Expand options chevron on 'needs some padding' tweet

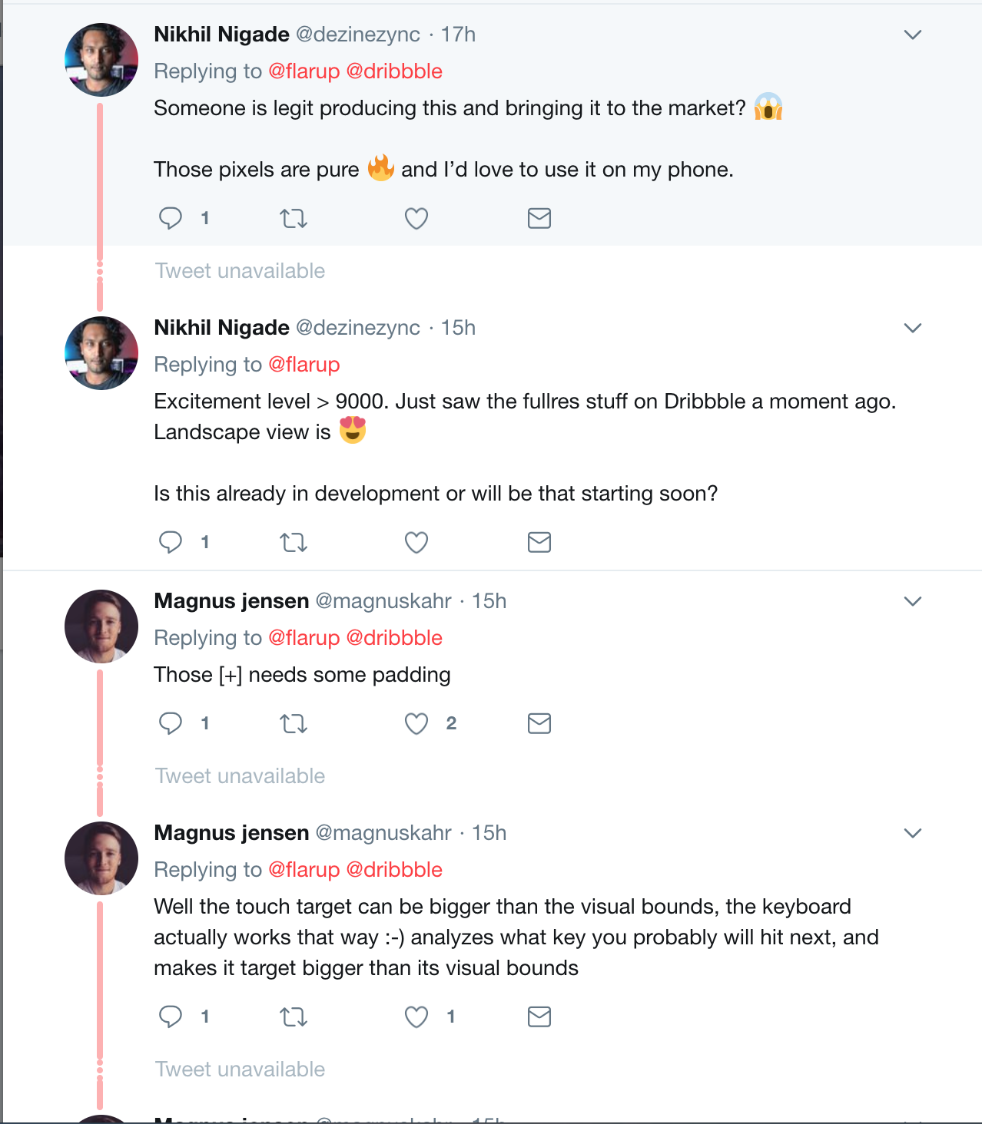912,601
